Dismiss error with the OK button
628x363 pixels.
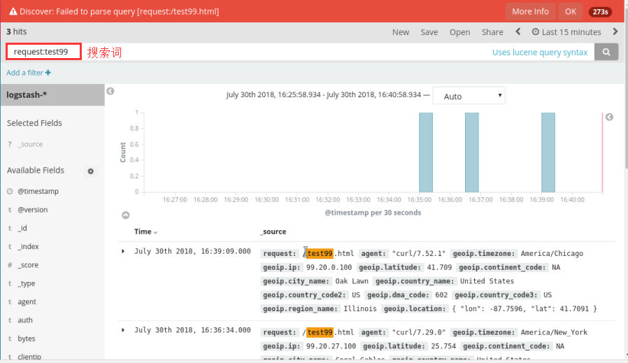coord(571,11)
